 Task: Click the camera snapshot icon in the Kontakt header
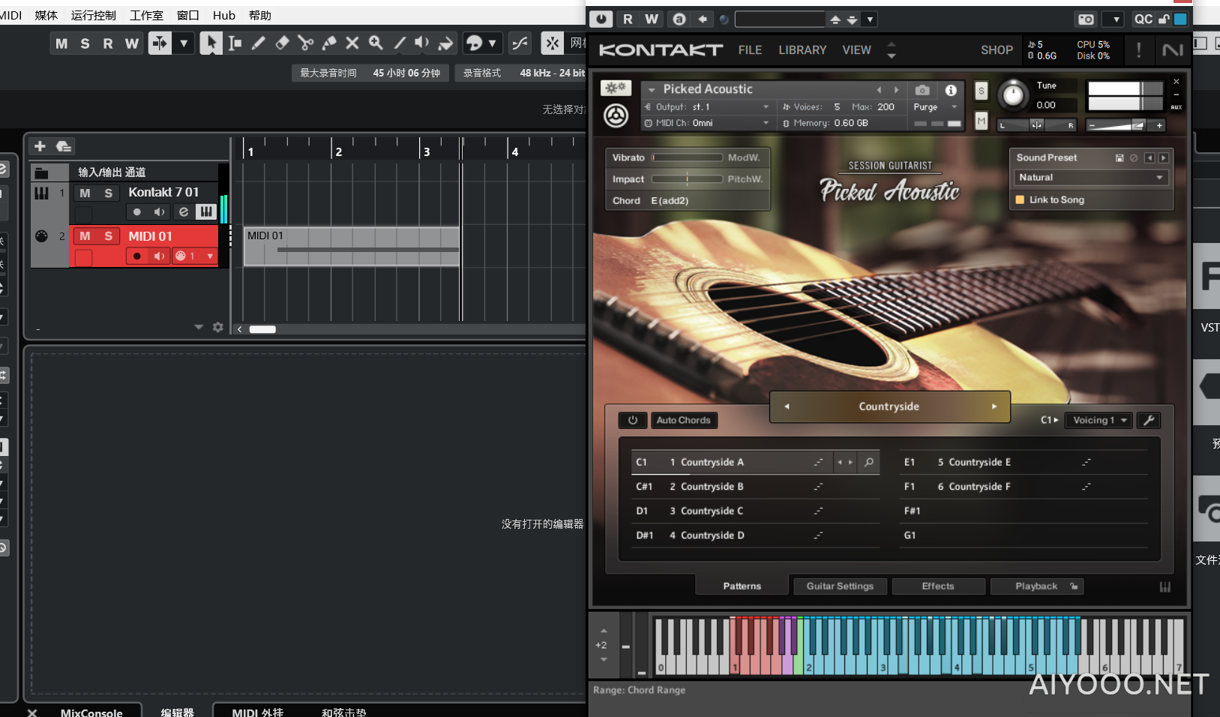coord(922,90)
